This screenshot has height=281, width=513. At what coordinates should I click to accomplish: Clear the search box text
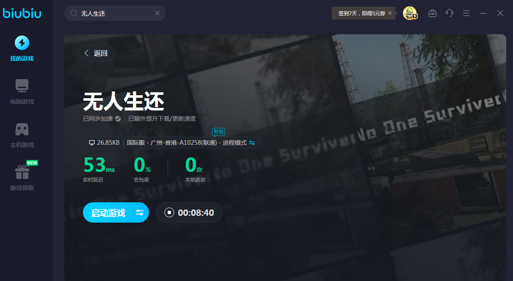pos(157,13)
